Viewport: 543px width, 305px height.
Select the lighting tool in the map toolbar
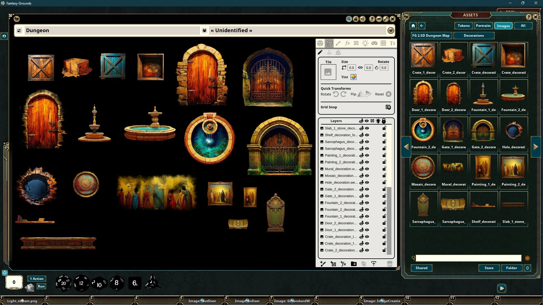(365, 43)
